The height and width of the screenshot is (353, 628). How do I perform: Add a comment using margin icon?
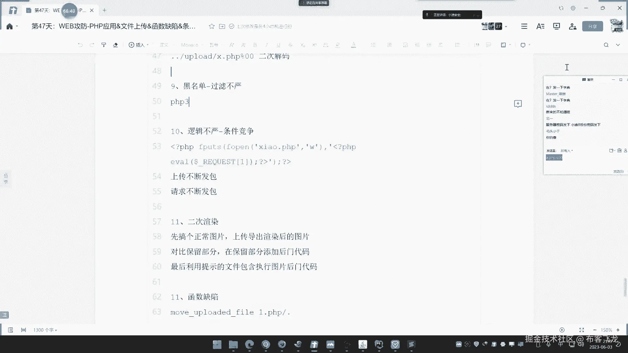tap(518, 104)
